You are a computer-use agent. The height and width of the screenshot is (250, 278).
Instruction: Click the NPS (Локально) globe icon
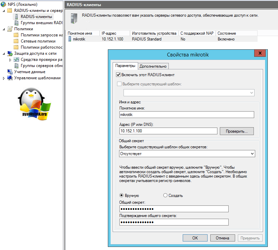pos(4,4)
